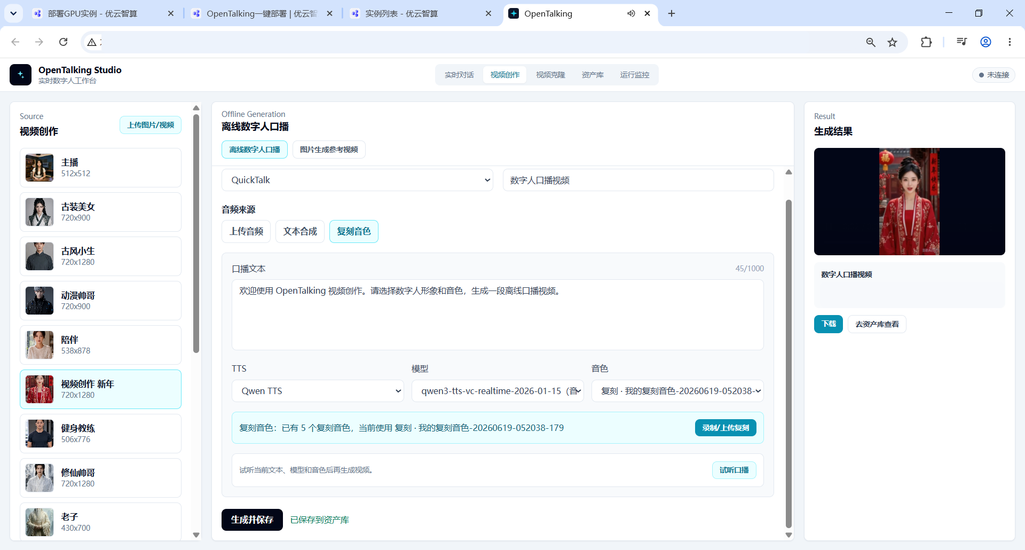Select the 古风小生 avatar card
This screenshot has height=550, width=1025.
point(100,256)
